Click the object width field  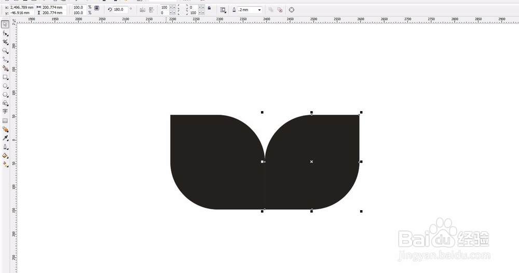point(54,7)
